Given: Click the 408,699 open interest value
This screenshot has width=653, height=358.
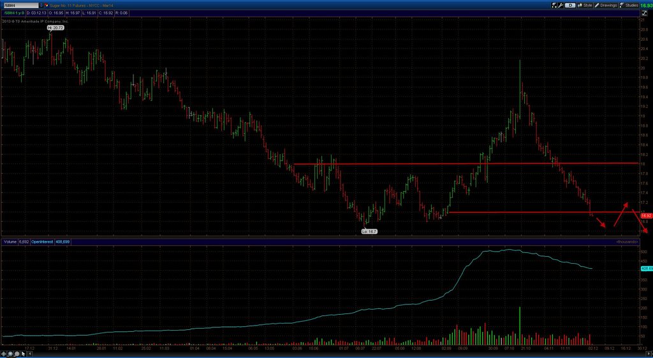Looking at the screenshot, I should [x=62, y=241].
